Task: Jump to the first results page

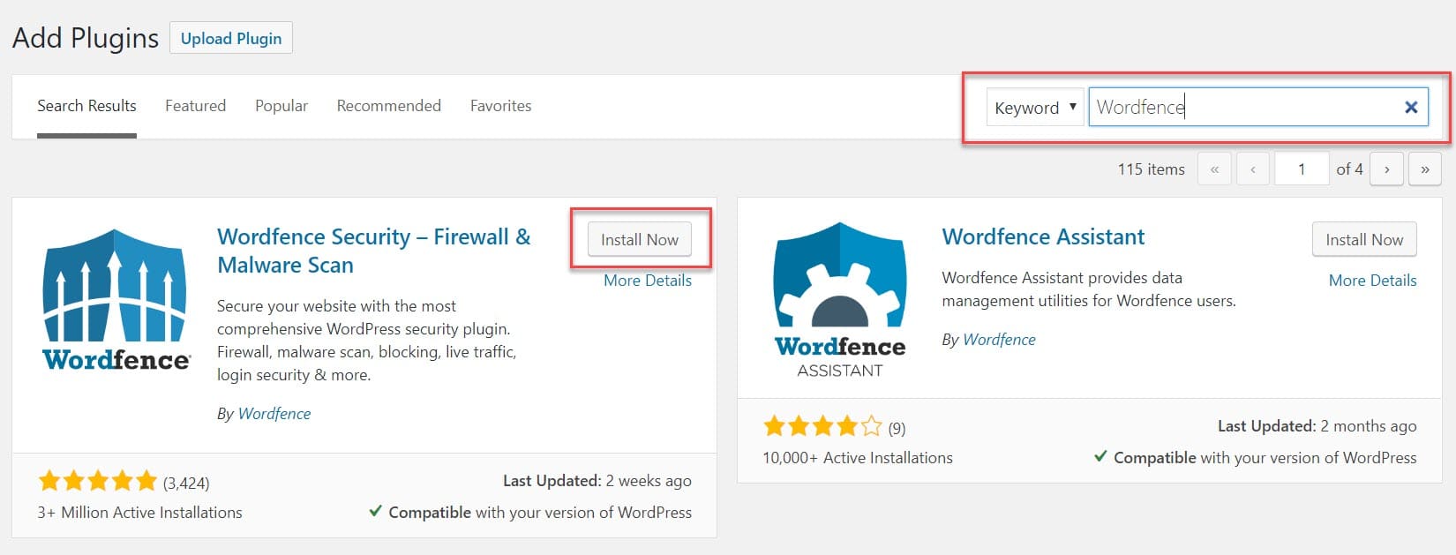Action: click(x=1214, y=169)
